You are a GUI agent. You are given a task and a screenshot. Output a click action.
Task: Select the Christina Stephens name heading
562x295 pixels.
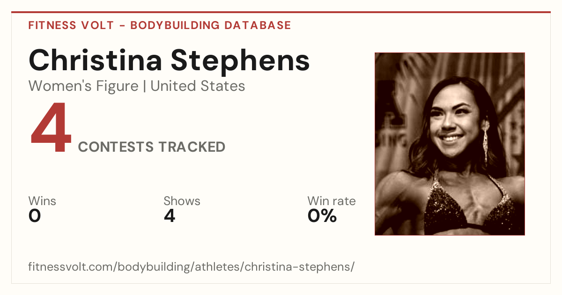(169, 60)
